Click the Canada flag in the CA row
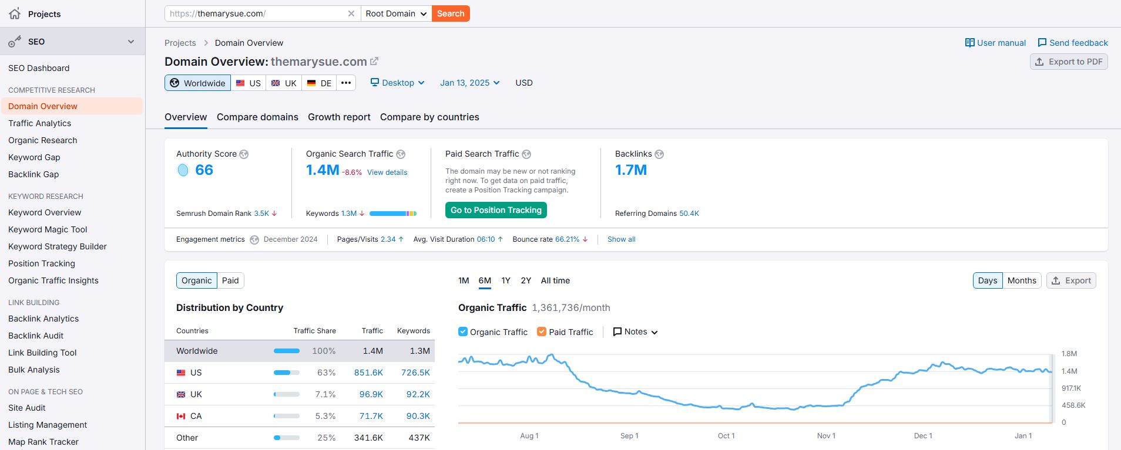The width and height of the screenshot is (1121, 450). (181, 416)
